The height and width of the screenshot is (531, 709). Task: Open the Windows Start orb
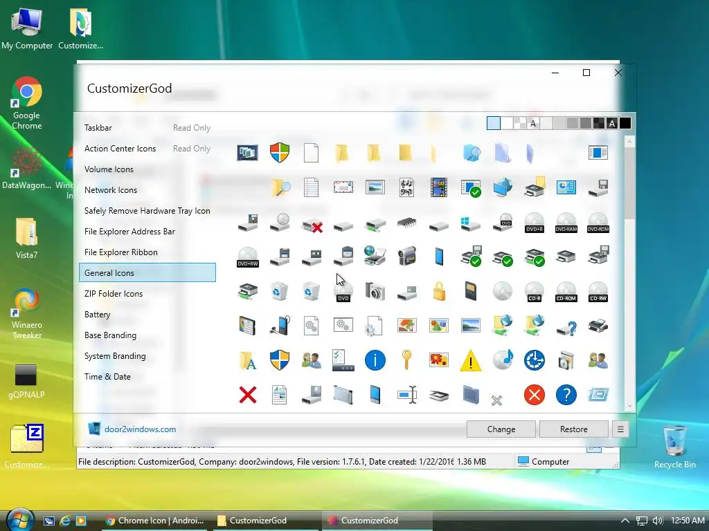(x=19, y=519)
